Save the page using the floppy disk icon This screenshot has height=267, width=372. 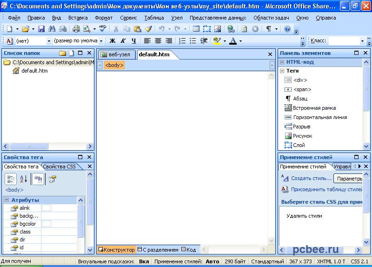click(41, 29)
